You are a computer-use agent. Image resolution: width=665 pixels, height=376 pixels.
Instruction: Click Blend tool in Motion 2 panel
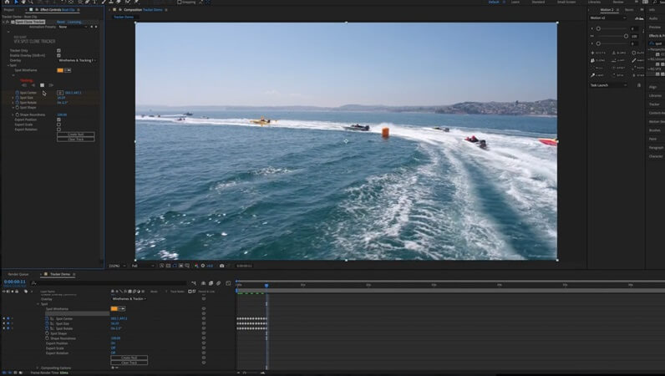[619, 53]
